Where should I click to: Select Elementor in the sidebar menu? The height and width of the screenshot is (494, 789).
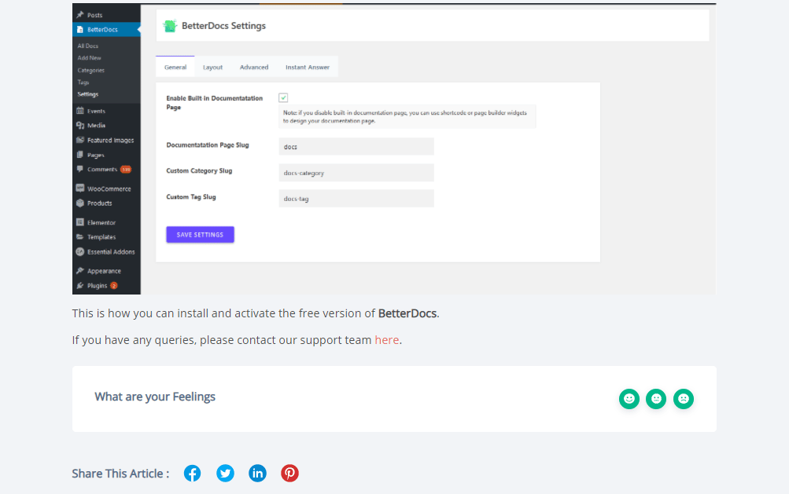tap(101, 222)
